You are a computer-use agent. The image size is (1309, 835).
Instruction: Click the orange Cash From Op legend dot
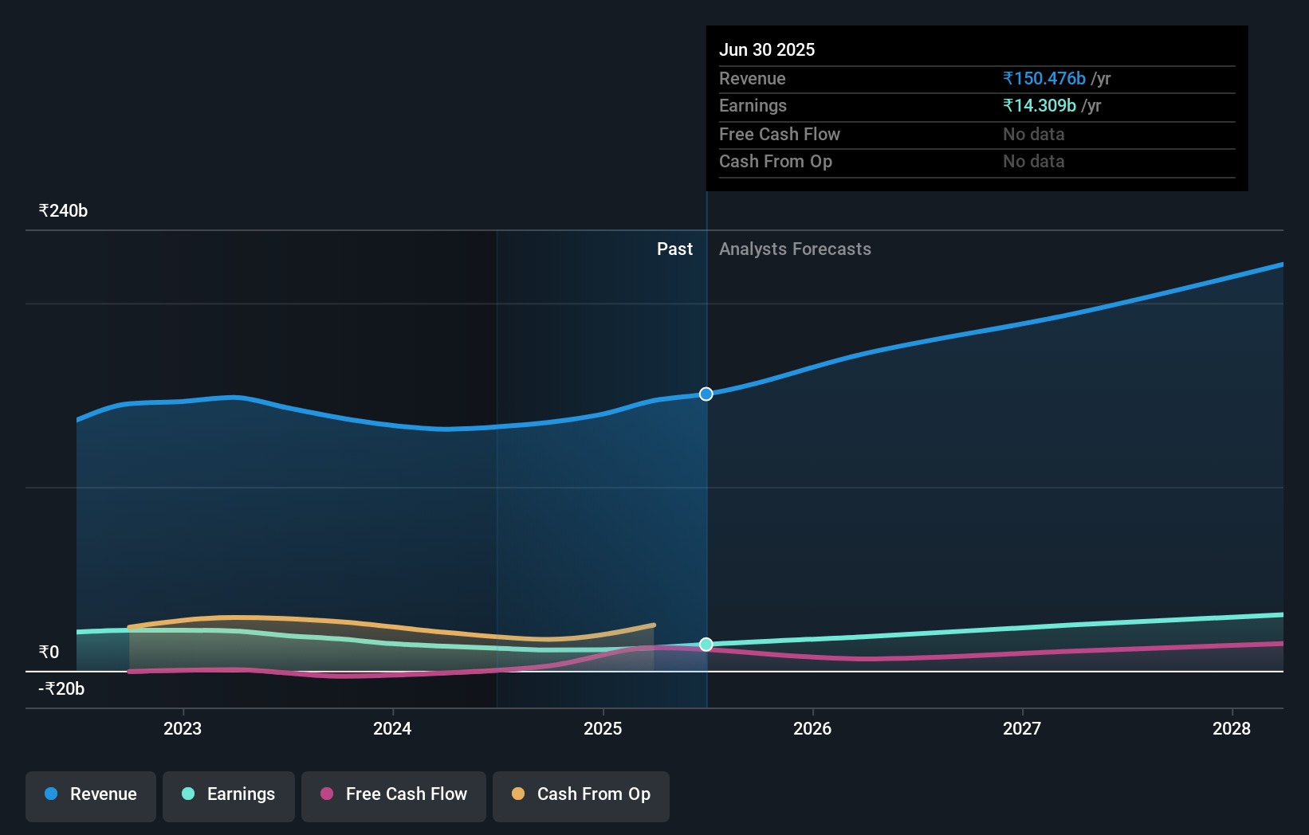pyautogui.click(x=518, y=794)
